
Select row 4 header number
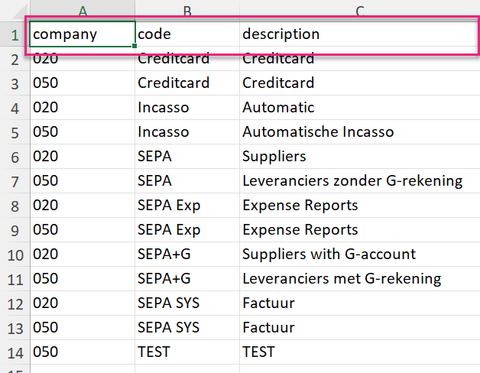15,108
